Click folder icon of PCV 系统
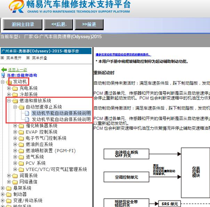The image size is (210, 207). click(x=21, y=163)
